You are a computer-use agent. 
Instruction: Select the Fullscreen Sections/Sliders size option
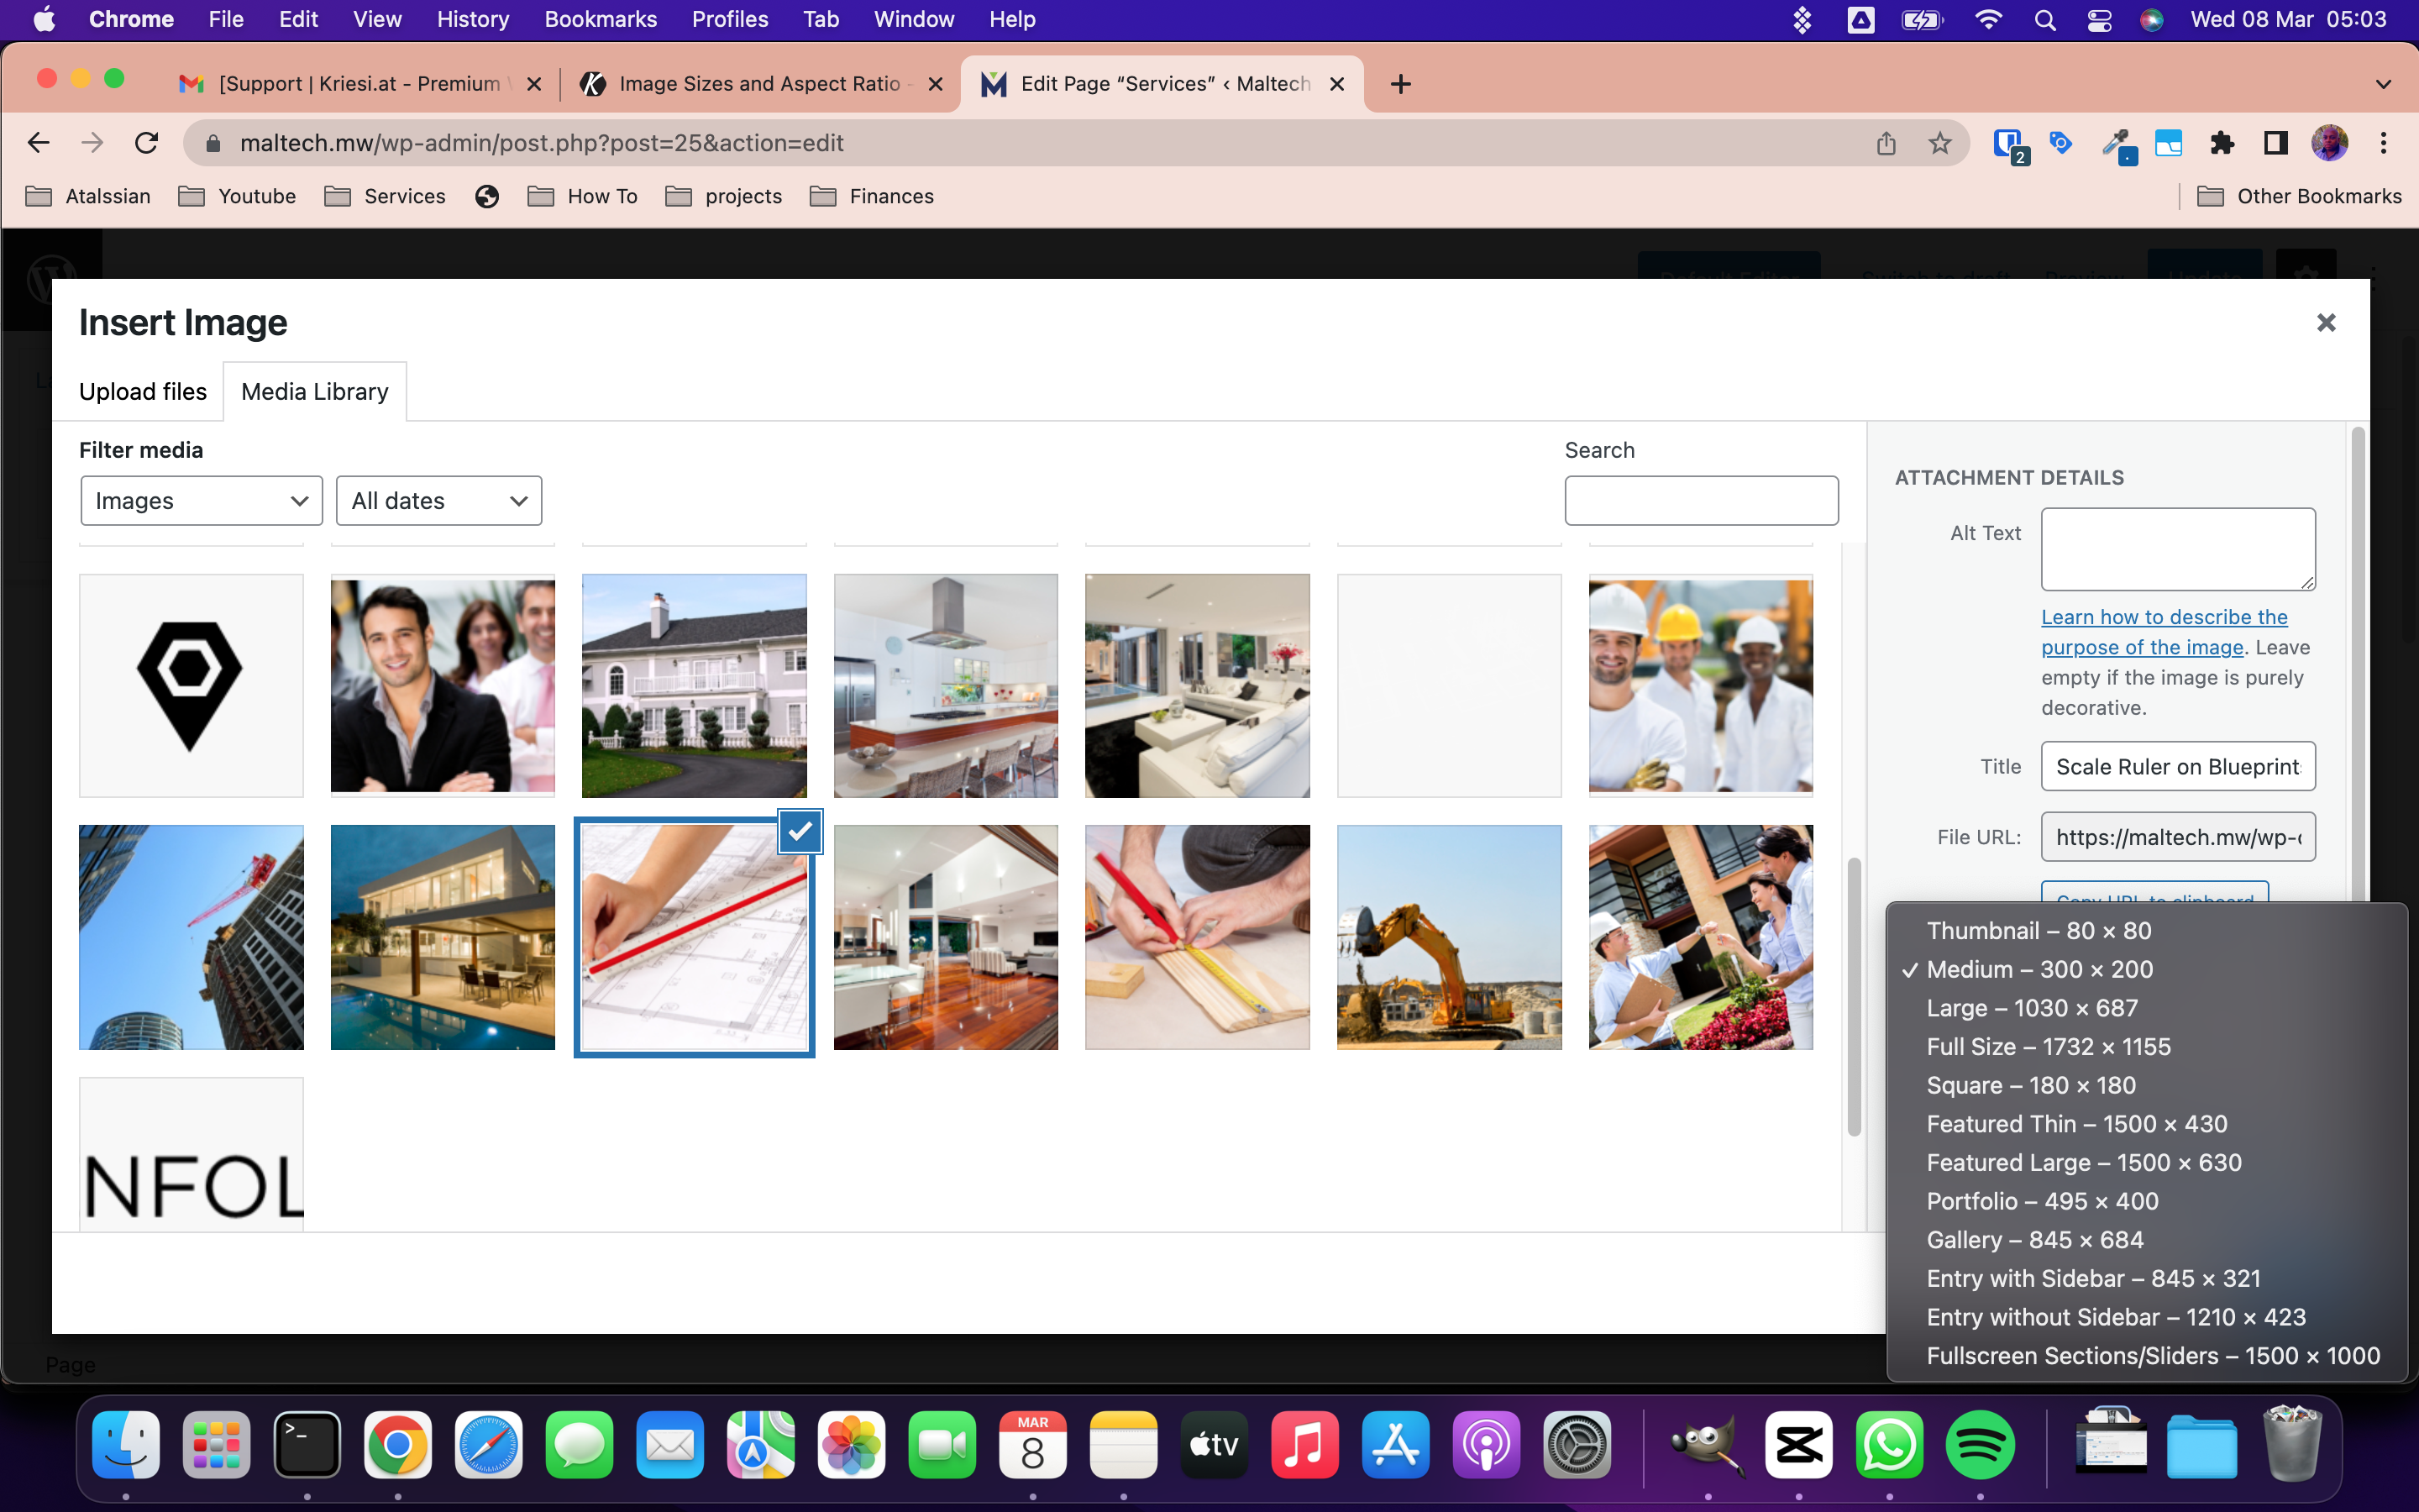pyautogui.click(x=2156, y=1355)
